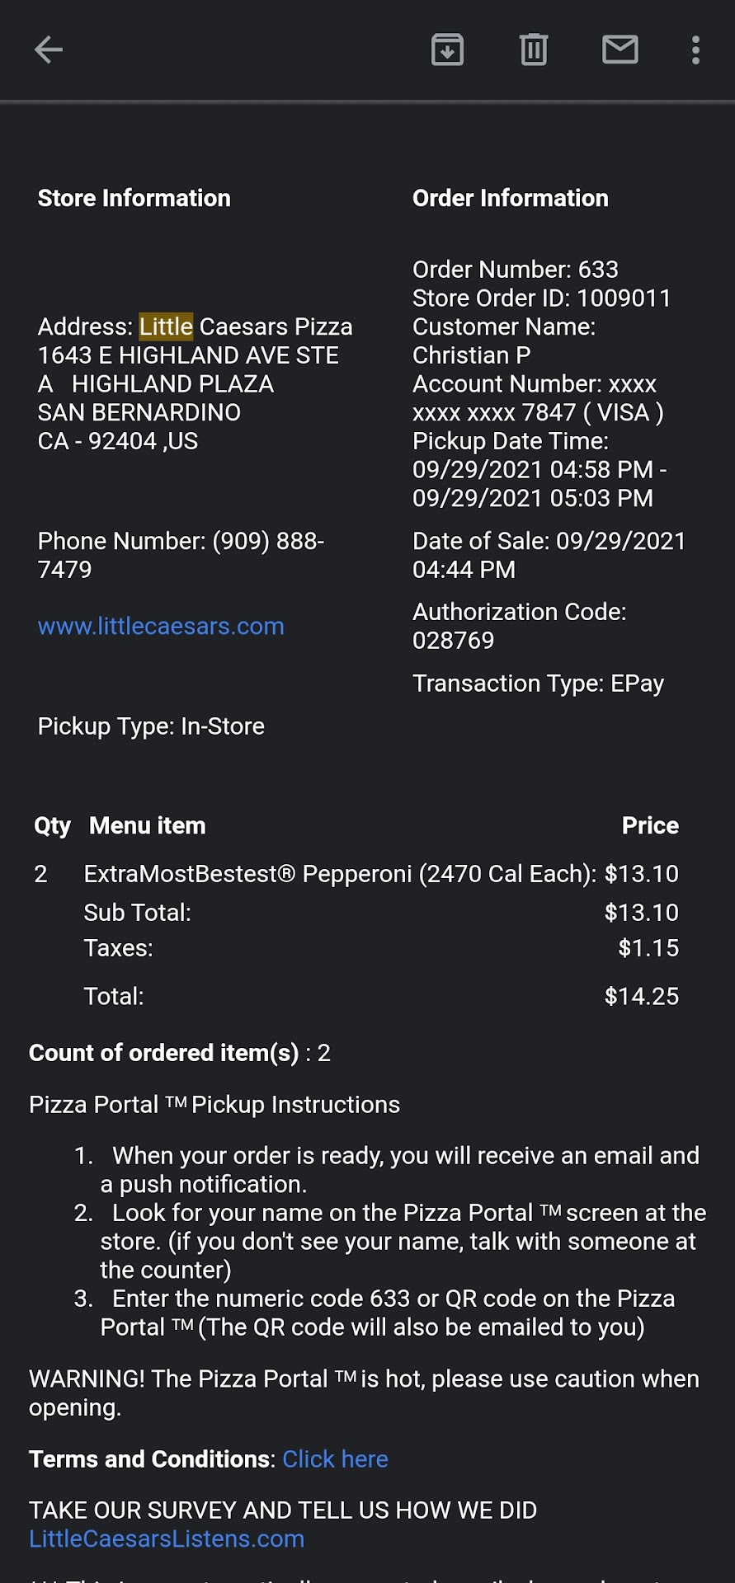
Task: Tap the 'Pickup Type: In-Store' text
Action: pos(151,726)
